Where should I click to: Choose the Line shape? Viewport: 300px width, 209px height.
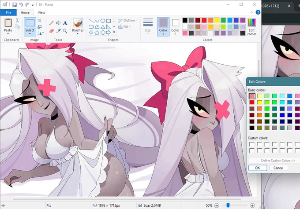[91, 21]
